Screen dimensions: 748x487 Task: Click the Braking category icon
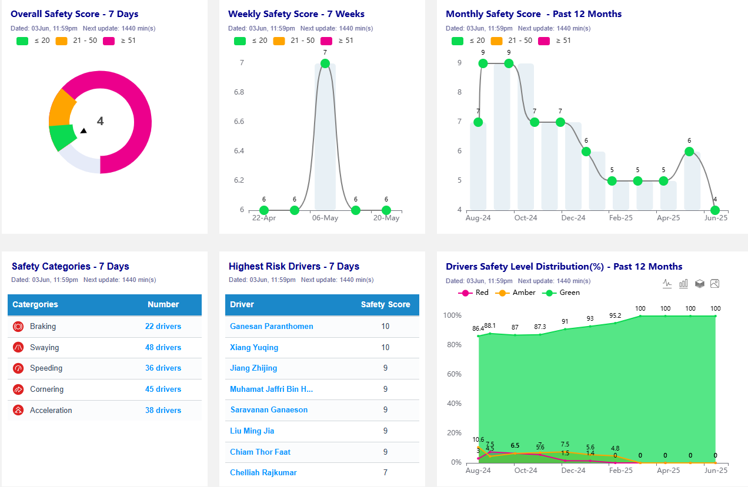(x=18, y=327)
